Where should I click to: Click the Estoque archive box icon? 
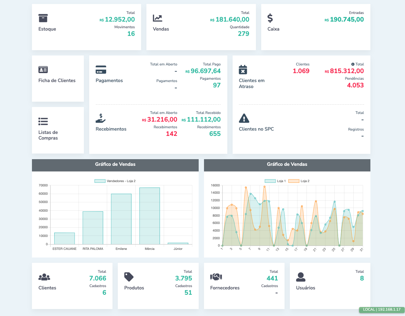pos(43,18)
